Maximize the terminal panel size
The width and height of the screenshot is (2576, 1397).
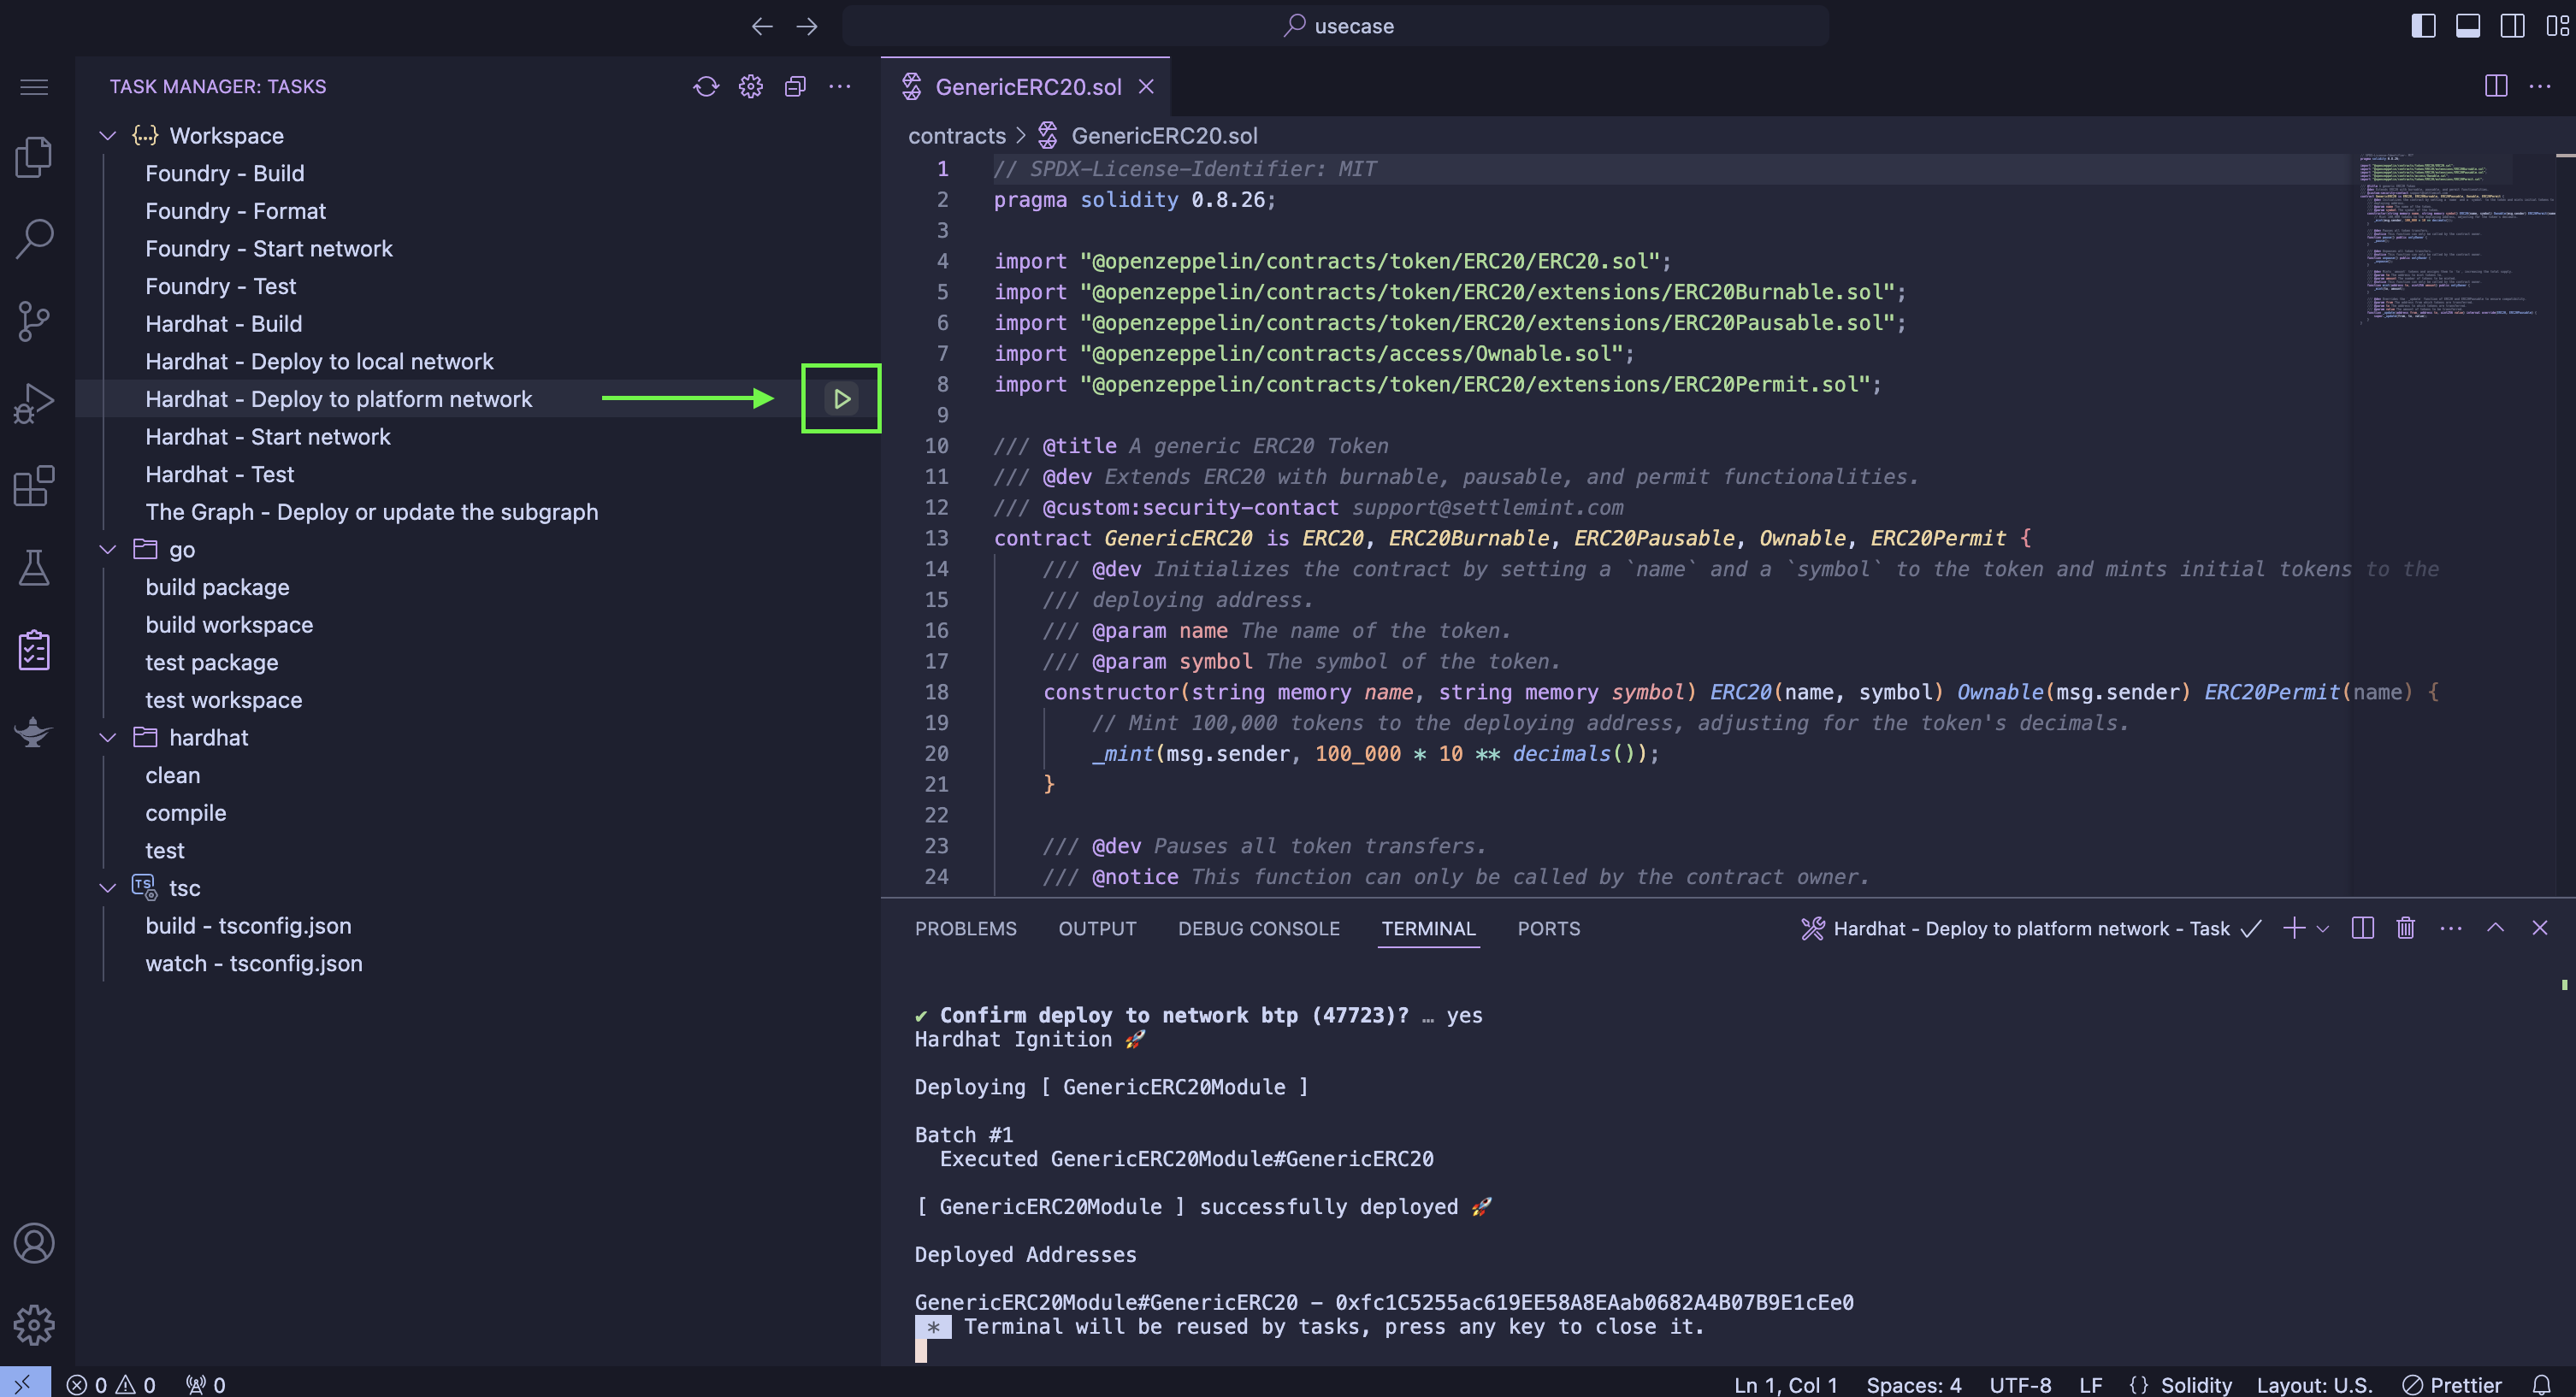[2496, 928]
